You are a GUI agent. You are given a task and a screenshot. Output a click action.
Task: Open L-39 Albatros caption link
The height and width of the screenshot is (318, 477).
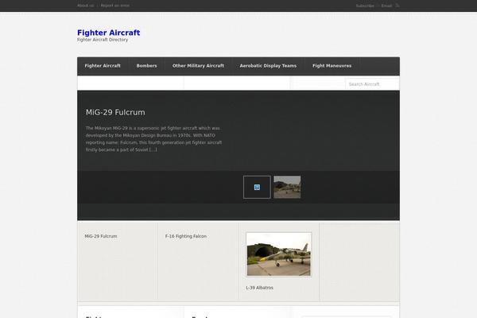point(259,288)
